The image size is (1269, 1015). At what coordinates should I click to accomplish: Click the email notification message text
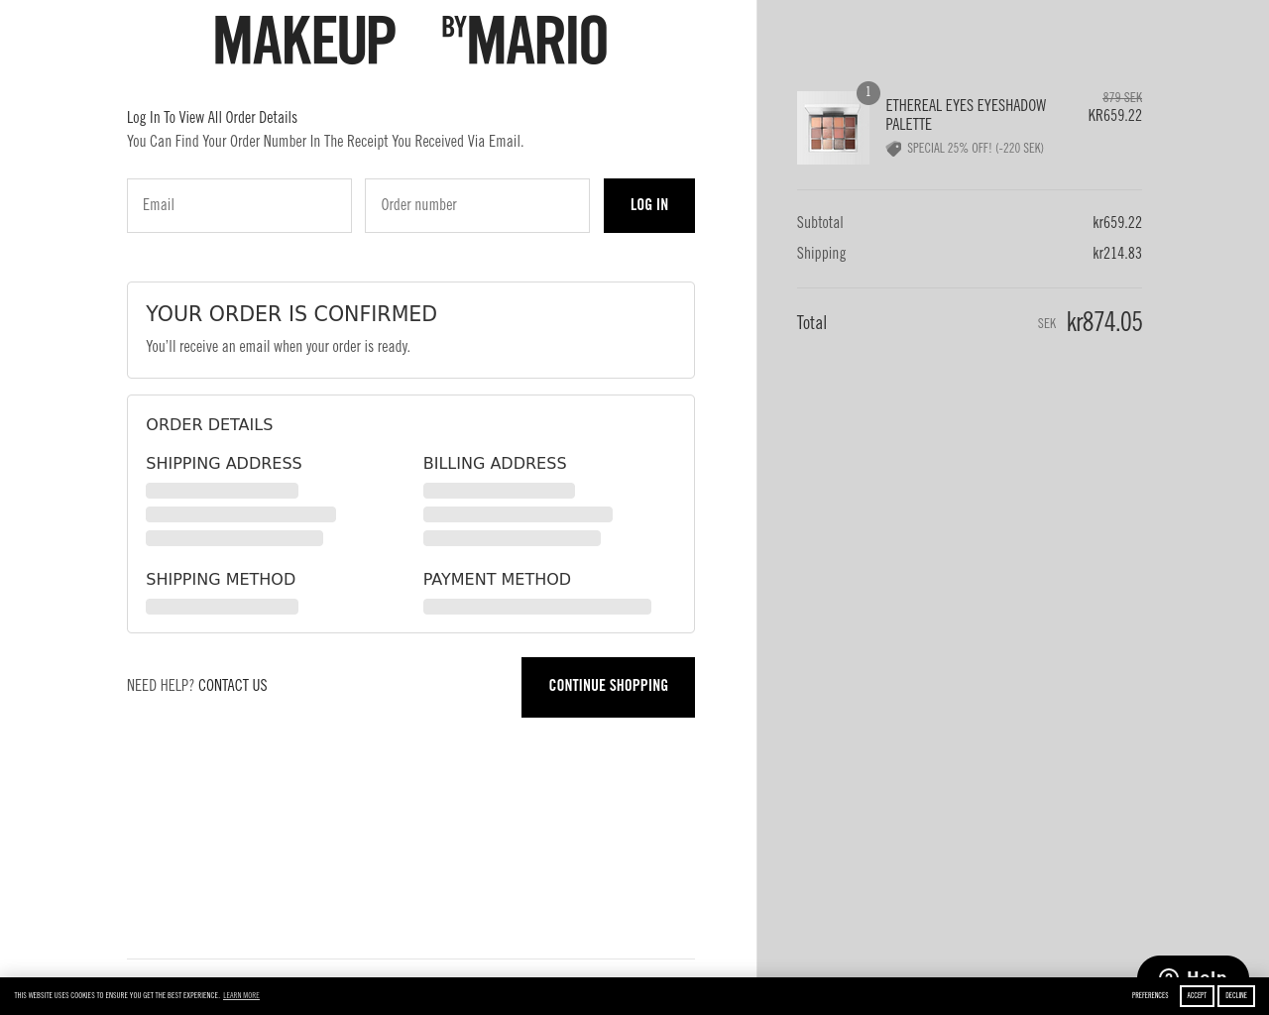[x=278, y=347]
